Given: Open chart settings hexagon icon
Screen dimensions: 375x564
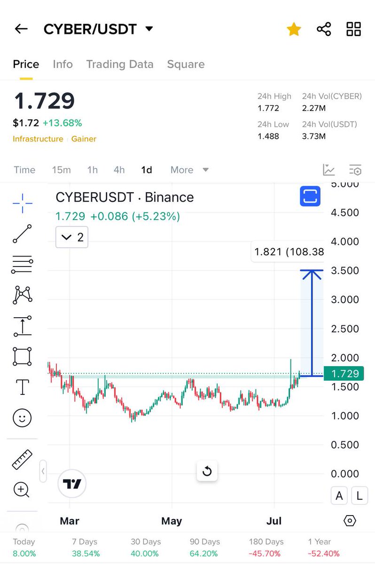Looking at the screenshot, I should (350, 521).
